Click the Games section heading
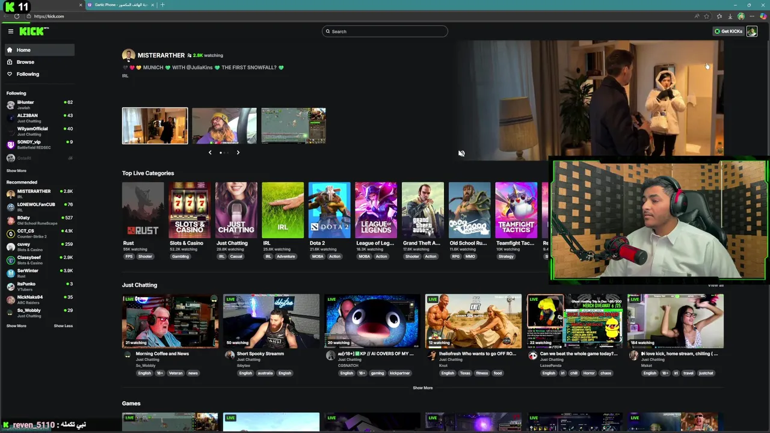The height and width of the screenshot is (433, 770). (131, 404)
